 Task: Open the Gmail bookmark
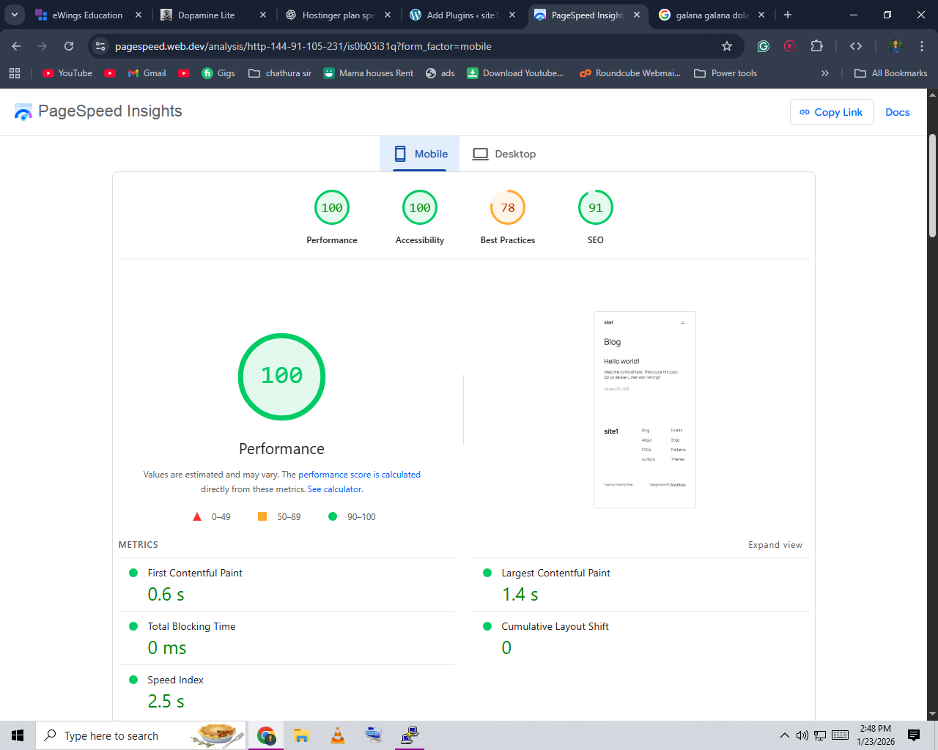tap(147, 73)
